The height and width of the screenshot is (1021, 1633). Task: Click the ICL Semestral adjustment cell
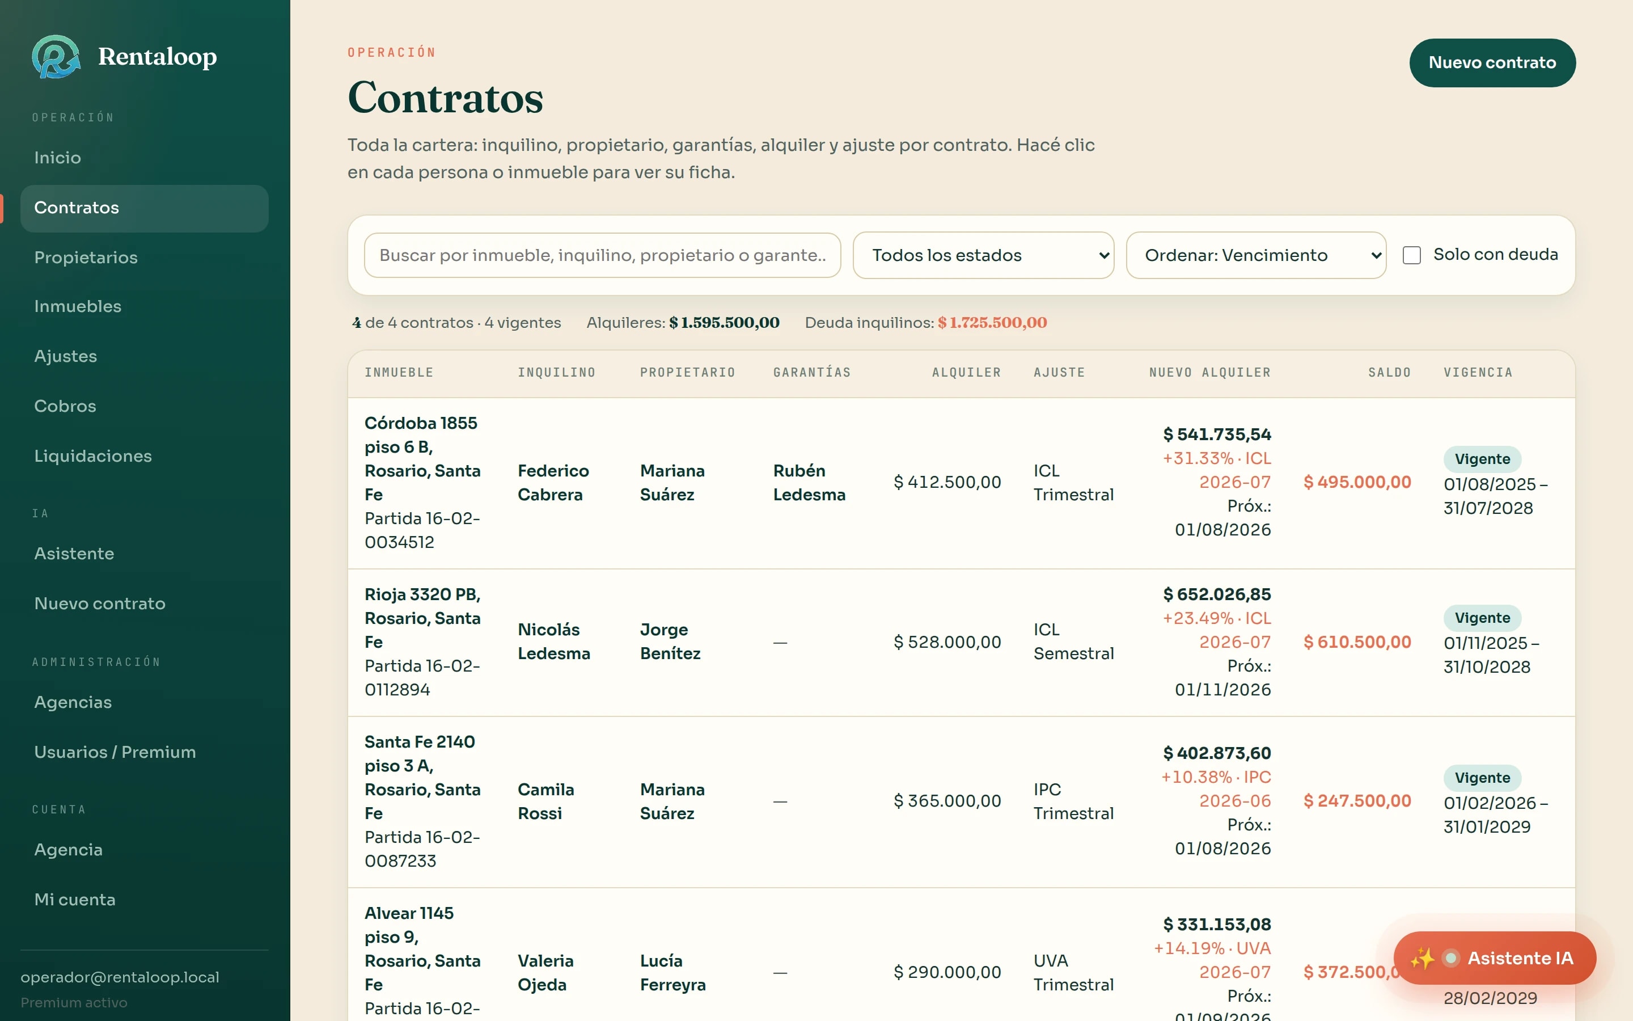point(1073,642)
